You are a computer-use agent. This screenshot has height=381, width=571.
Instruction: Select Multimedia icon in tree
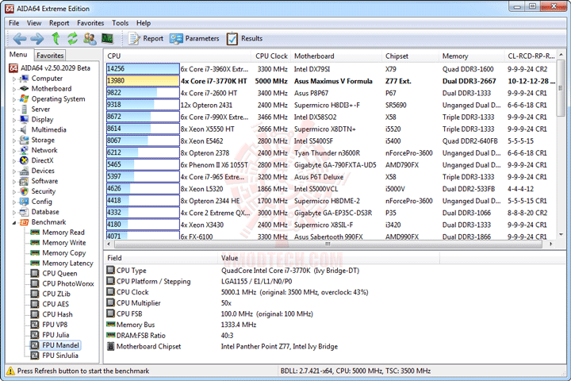click(25, 129)
